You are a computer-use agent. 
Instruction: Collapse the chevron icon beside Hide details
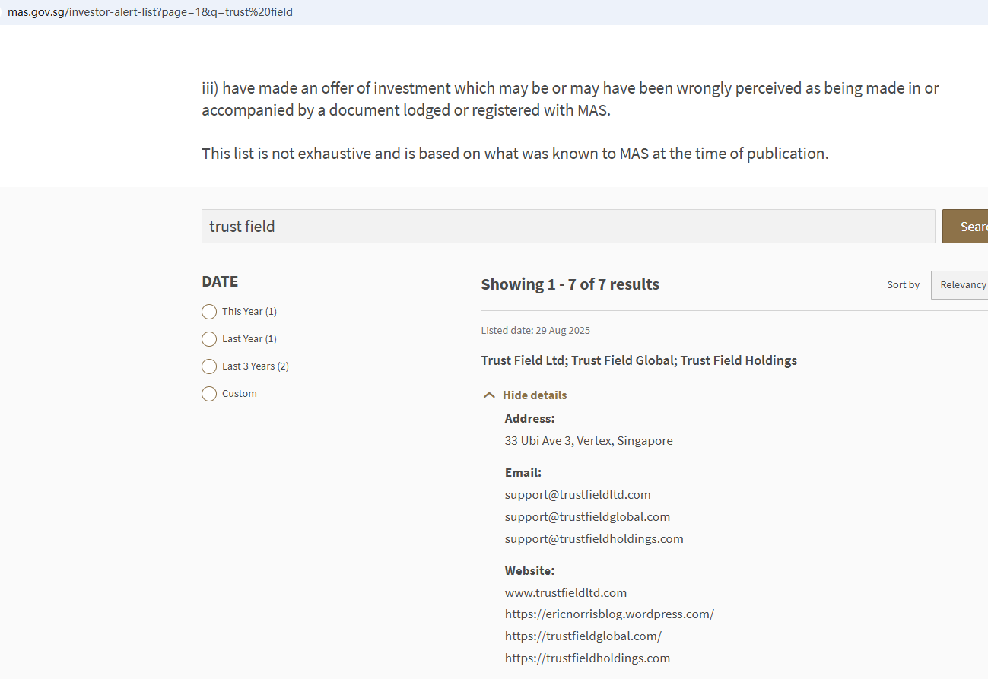(489, 395)
